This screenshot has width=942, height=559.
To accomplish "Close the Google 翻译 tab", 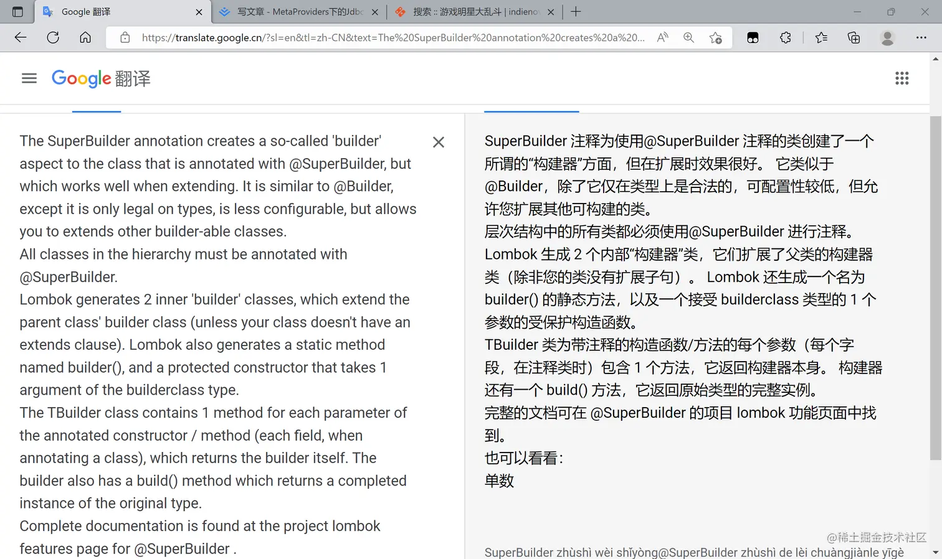I will (199, 12).
